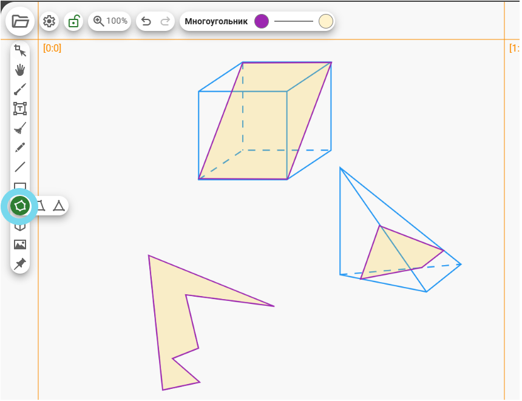
Task: Select the selection arrow tool
Action: (x=20, y=51)
